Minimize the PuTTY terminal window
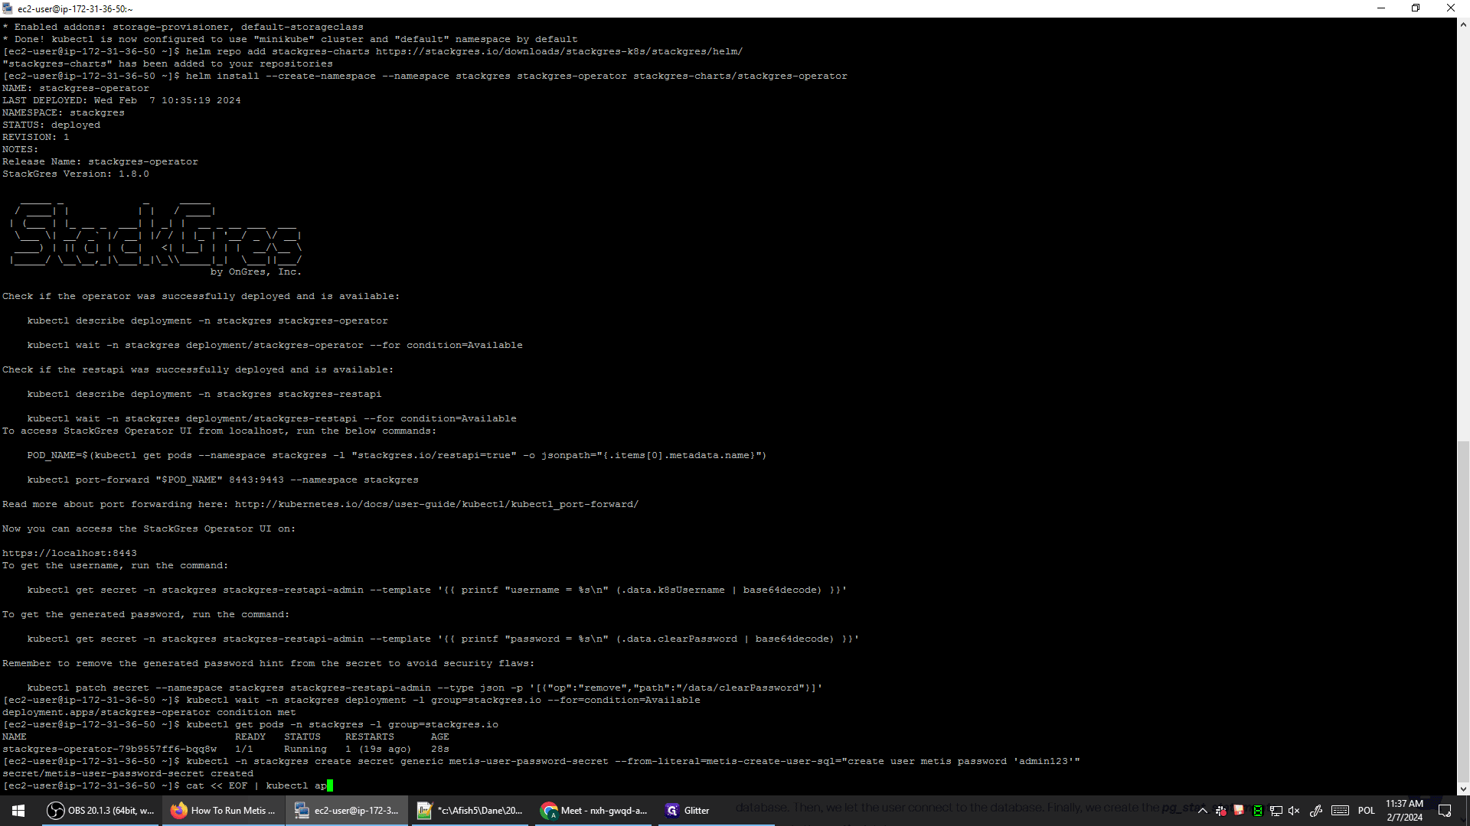Screen dimensions: 1470x826 coord(1381,8)
